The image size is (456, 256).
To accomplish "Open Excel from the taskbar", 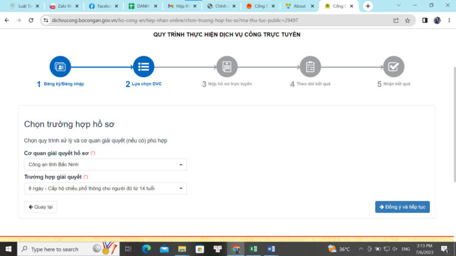I will (254, 249).
